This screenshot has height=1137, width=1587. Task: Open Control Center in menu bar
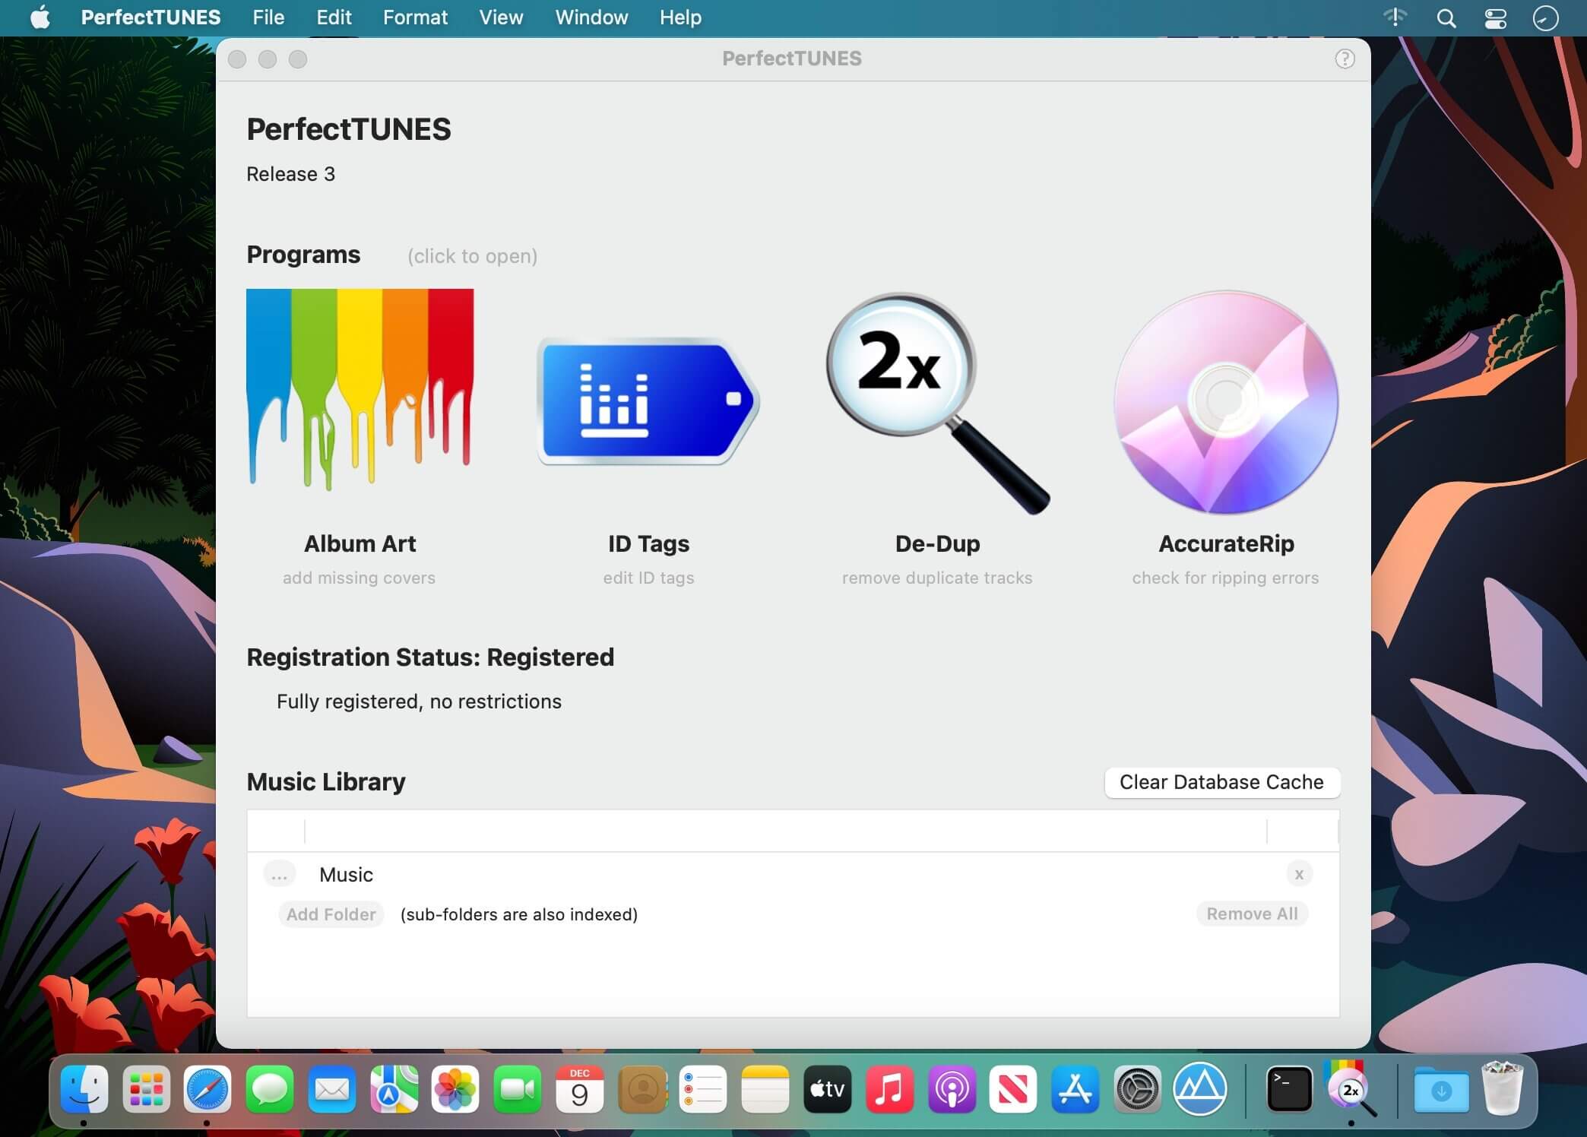1495,18
